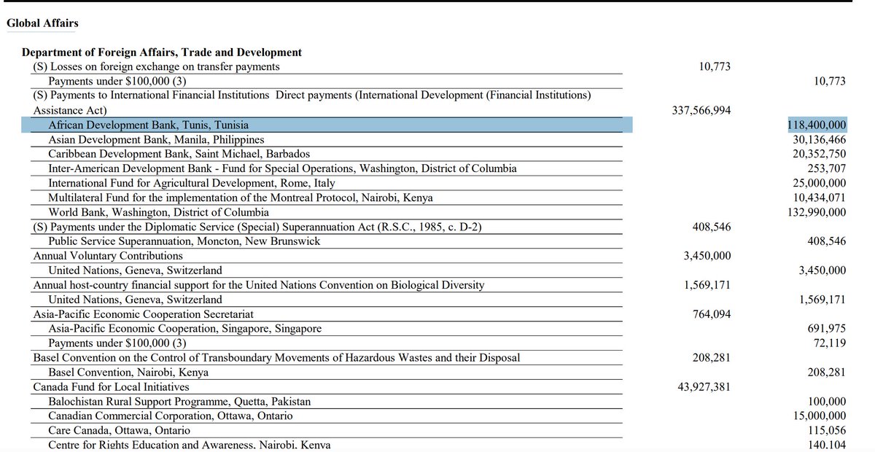Select the "Assistance Act)" continuation line
The height and width of the screenshot is (452, 875).
pos(70,111)
